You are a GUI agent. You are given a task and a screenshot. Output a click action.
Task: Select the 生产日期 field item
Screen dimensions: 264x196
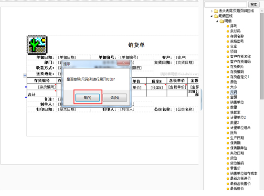tap(237, 138)
